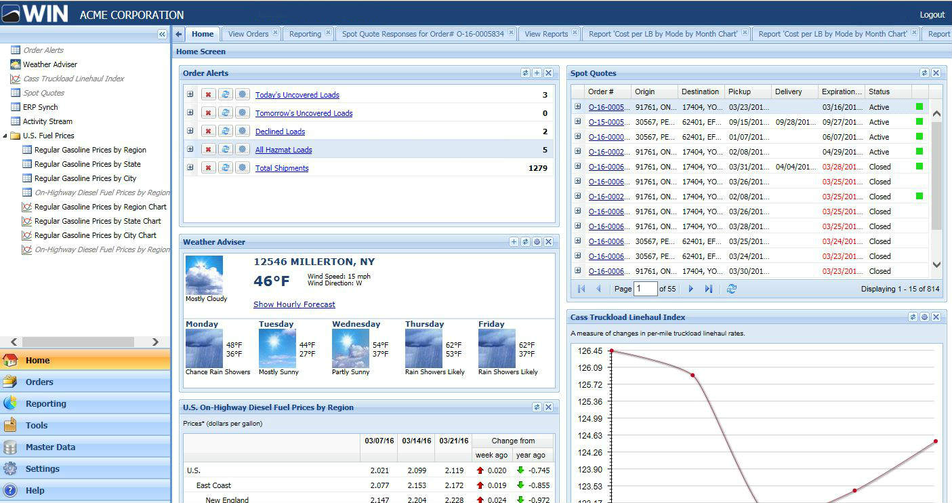
Task: Collapse the U.S. Fuel Prices folder
Action: click(5, 136)
